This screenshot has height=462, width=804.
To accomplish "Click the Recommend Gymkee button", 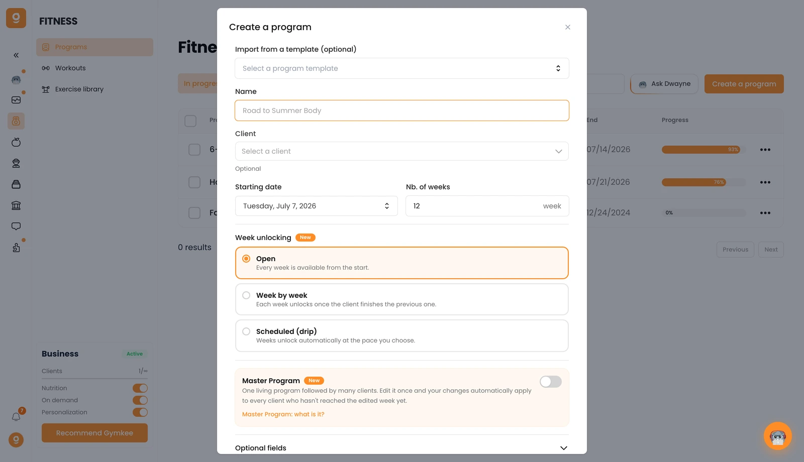I will coord(94,433).
